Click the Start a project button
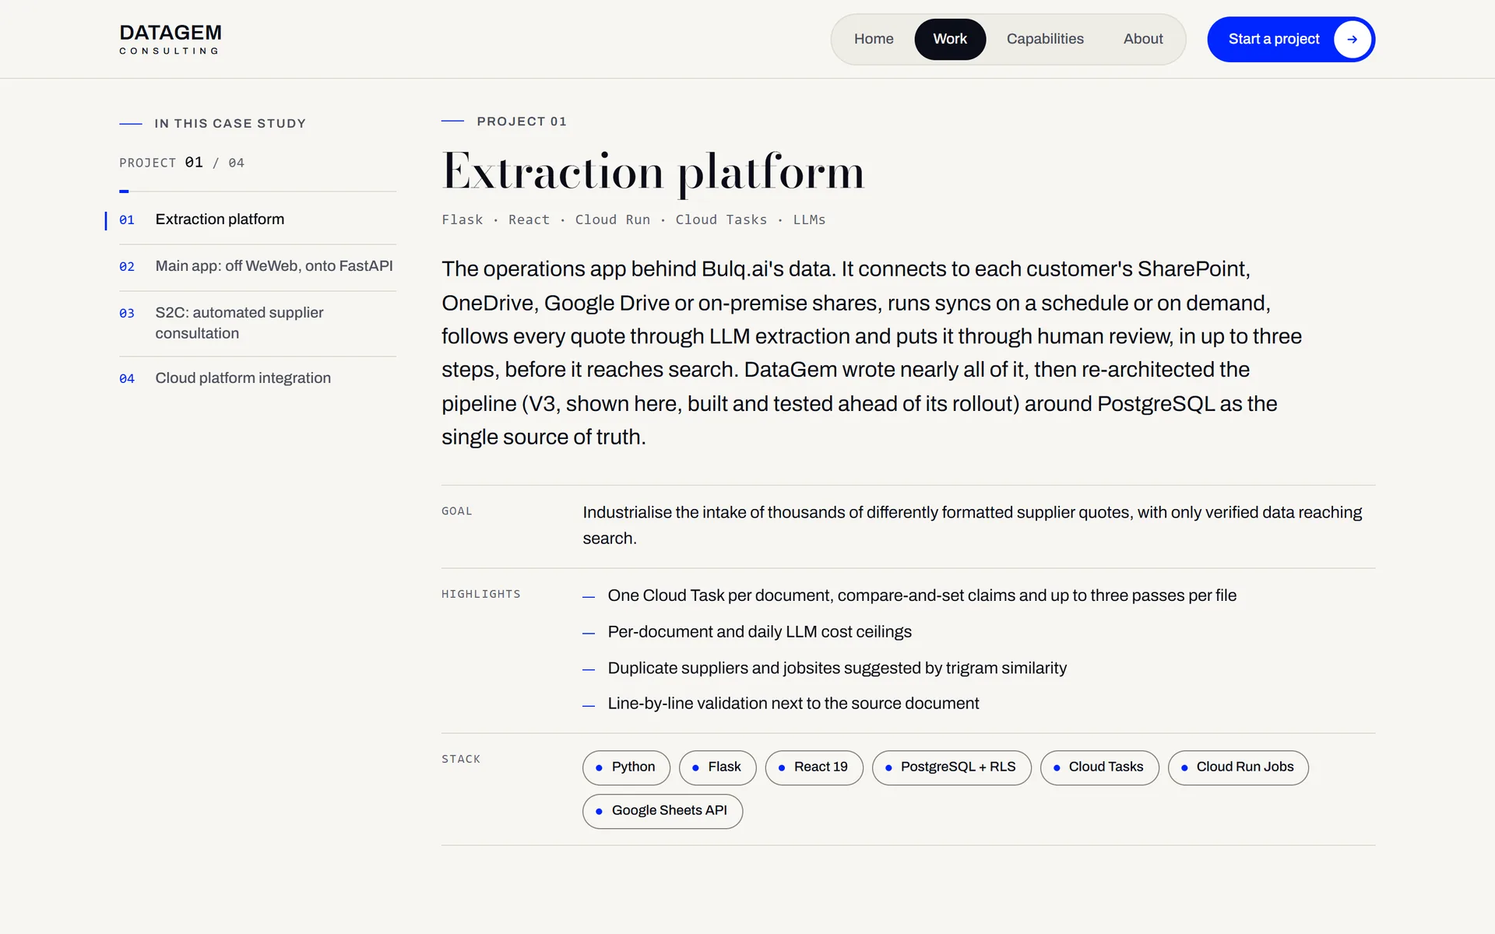The width and height of the screenshot is (1495, 934). pyautogui.click(x=1291, y=40)
